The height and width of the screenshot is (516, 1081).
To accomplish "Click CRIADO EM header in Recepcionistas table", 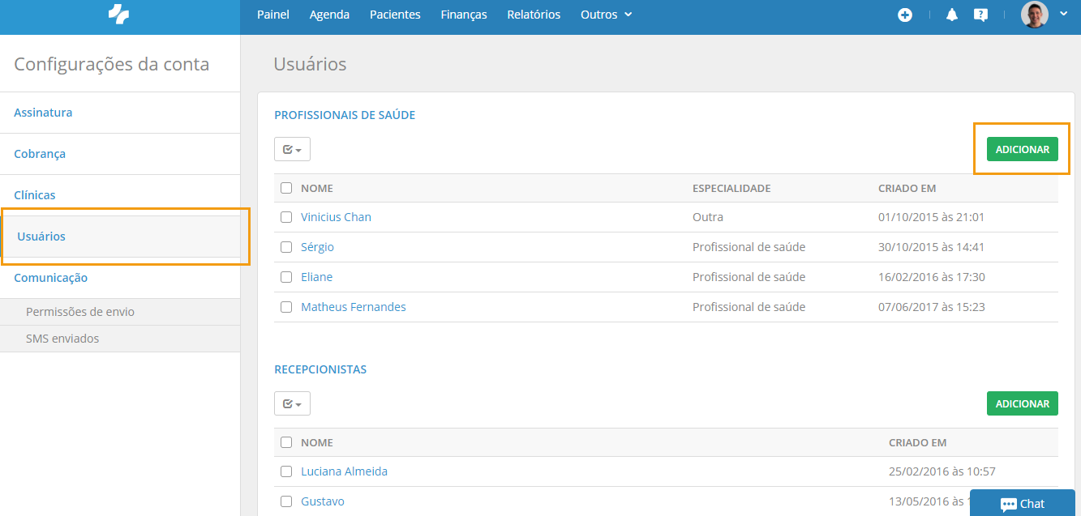I will (x=918, y=442).
